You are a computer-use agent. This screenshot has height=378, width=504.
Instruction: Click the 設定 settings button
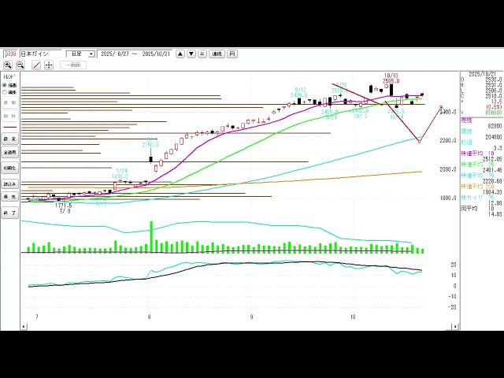(9, 139)
